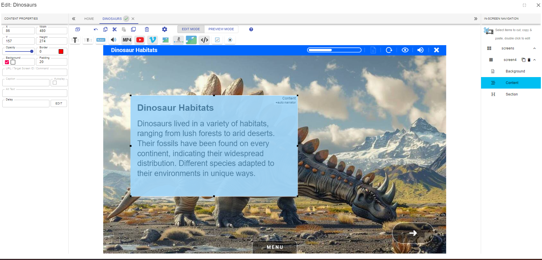Screen dimensions: 542x260
Task: Insert the HTML code embed element
Action: (204, 40)
